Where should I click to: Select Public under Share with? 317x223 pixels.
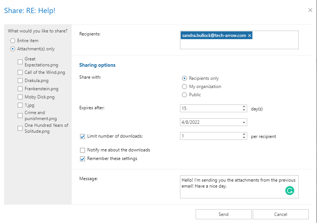[x=184, y=95]
